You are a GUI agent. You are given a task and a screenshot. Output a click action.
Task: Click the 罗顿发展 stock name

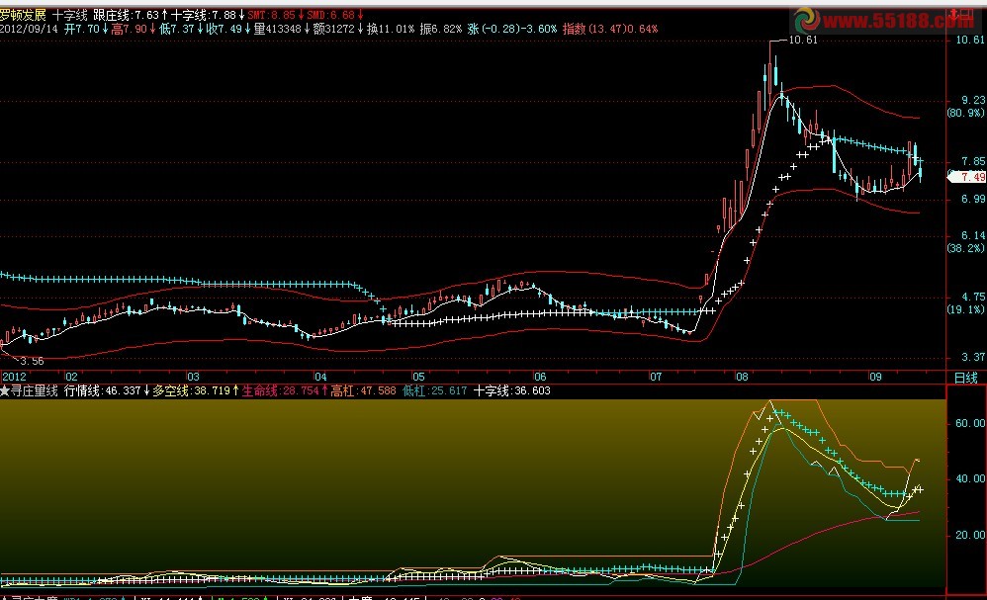(x=24, y=16)
